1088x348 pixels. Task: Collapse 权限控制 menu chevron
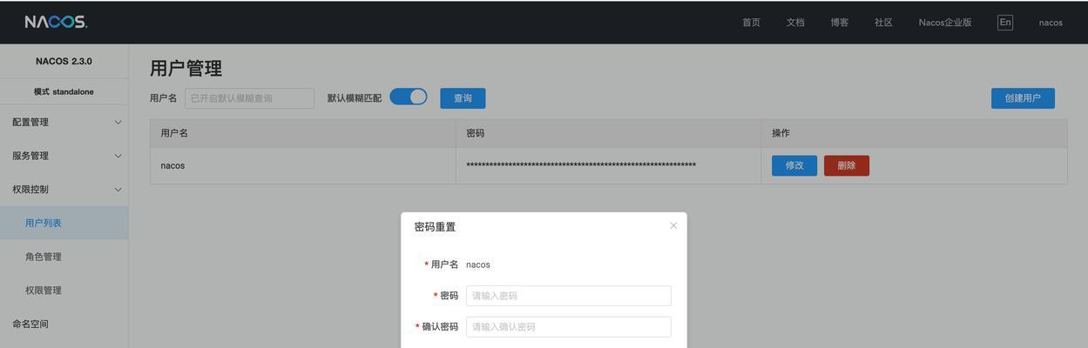pos(118,190)
